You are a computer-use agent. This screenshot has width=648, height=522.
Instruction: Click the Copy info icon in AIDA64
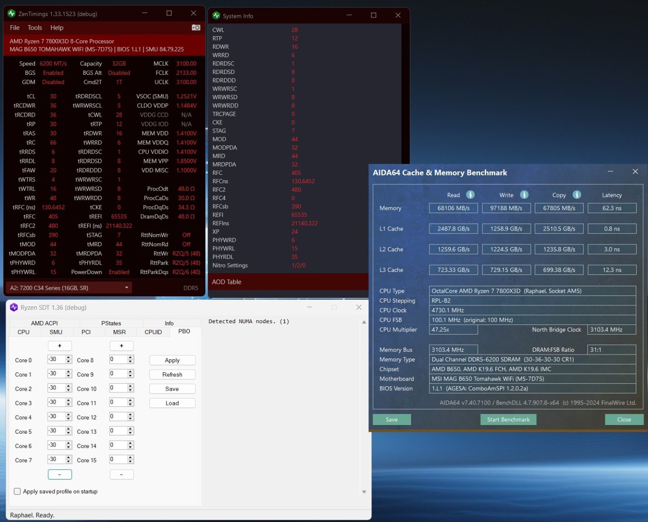(577, 194)
